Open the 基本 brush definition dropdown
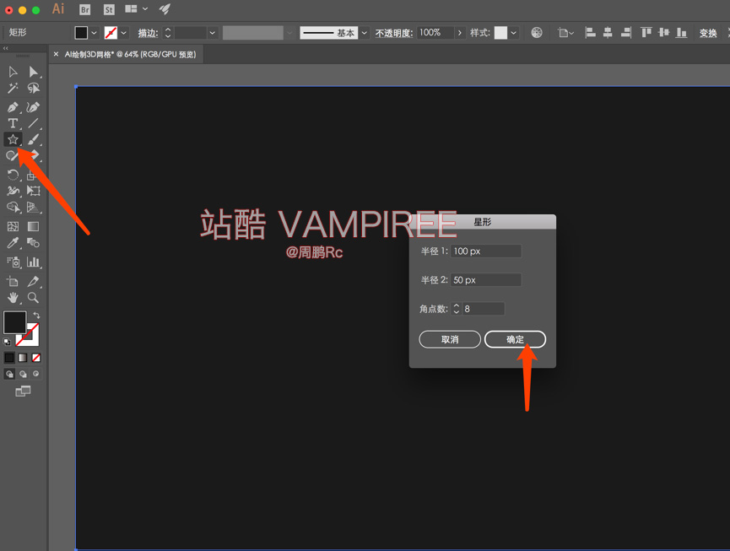Image resolution: width=730 pixels, height=551 pixels. pyautogui.click(x=364, y=33)
